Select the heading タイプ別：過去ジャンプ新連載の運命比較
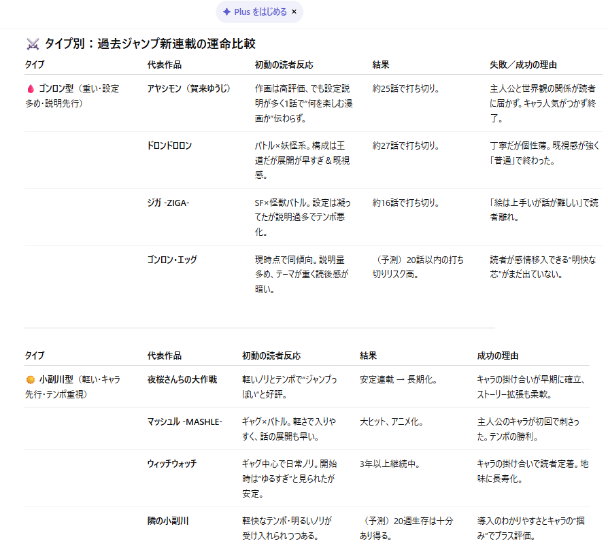The width and height of the screenshot is (608, 552). (150, 44)
